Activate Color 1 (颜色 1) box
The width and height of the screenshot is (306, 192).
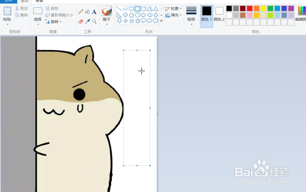207,16
